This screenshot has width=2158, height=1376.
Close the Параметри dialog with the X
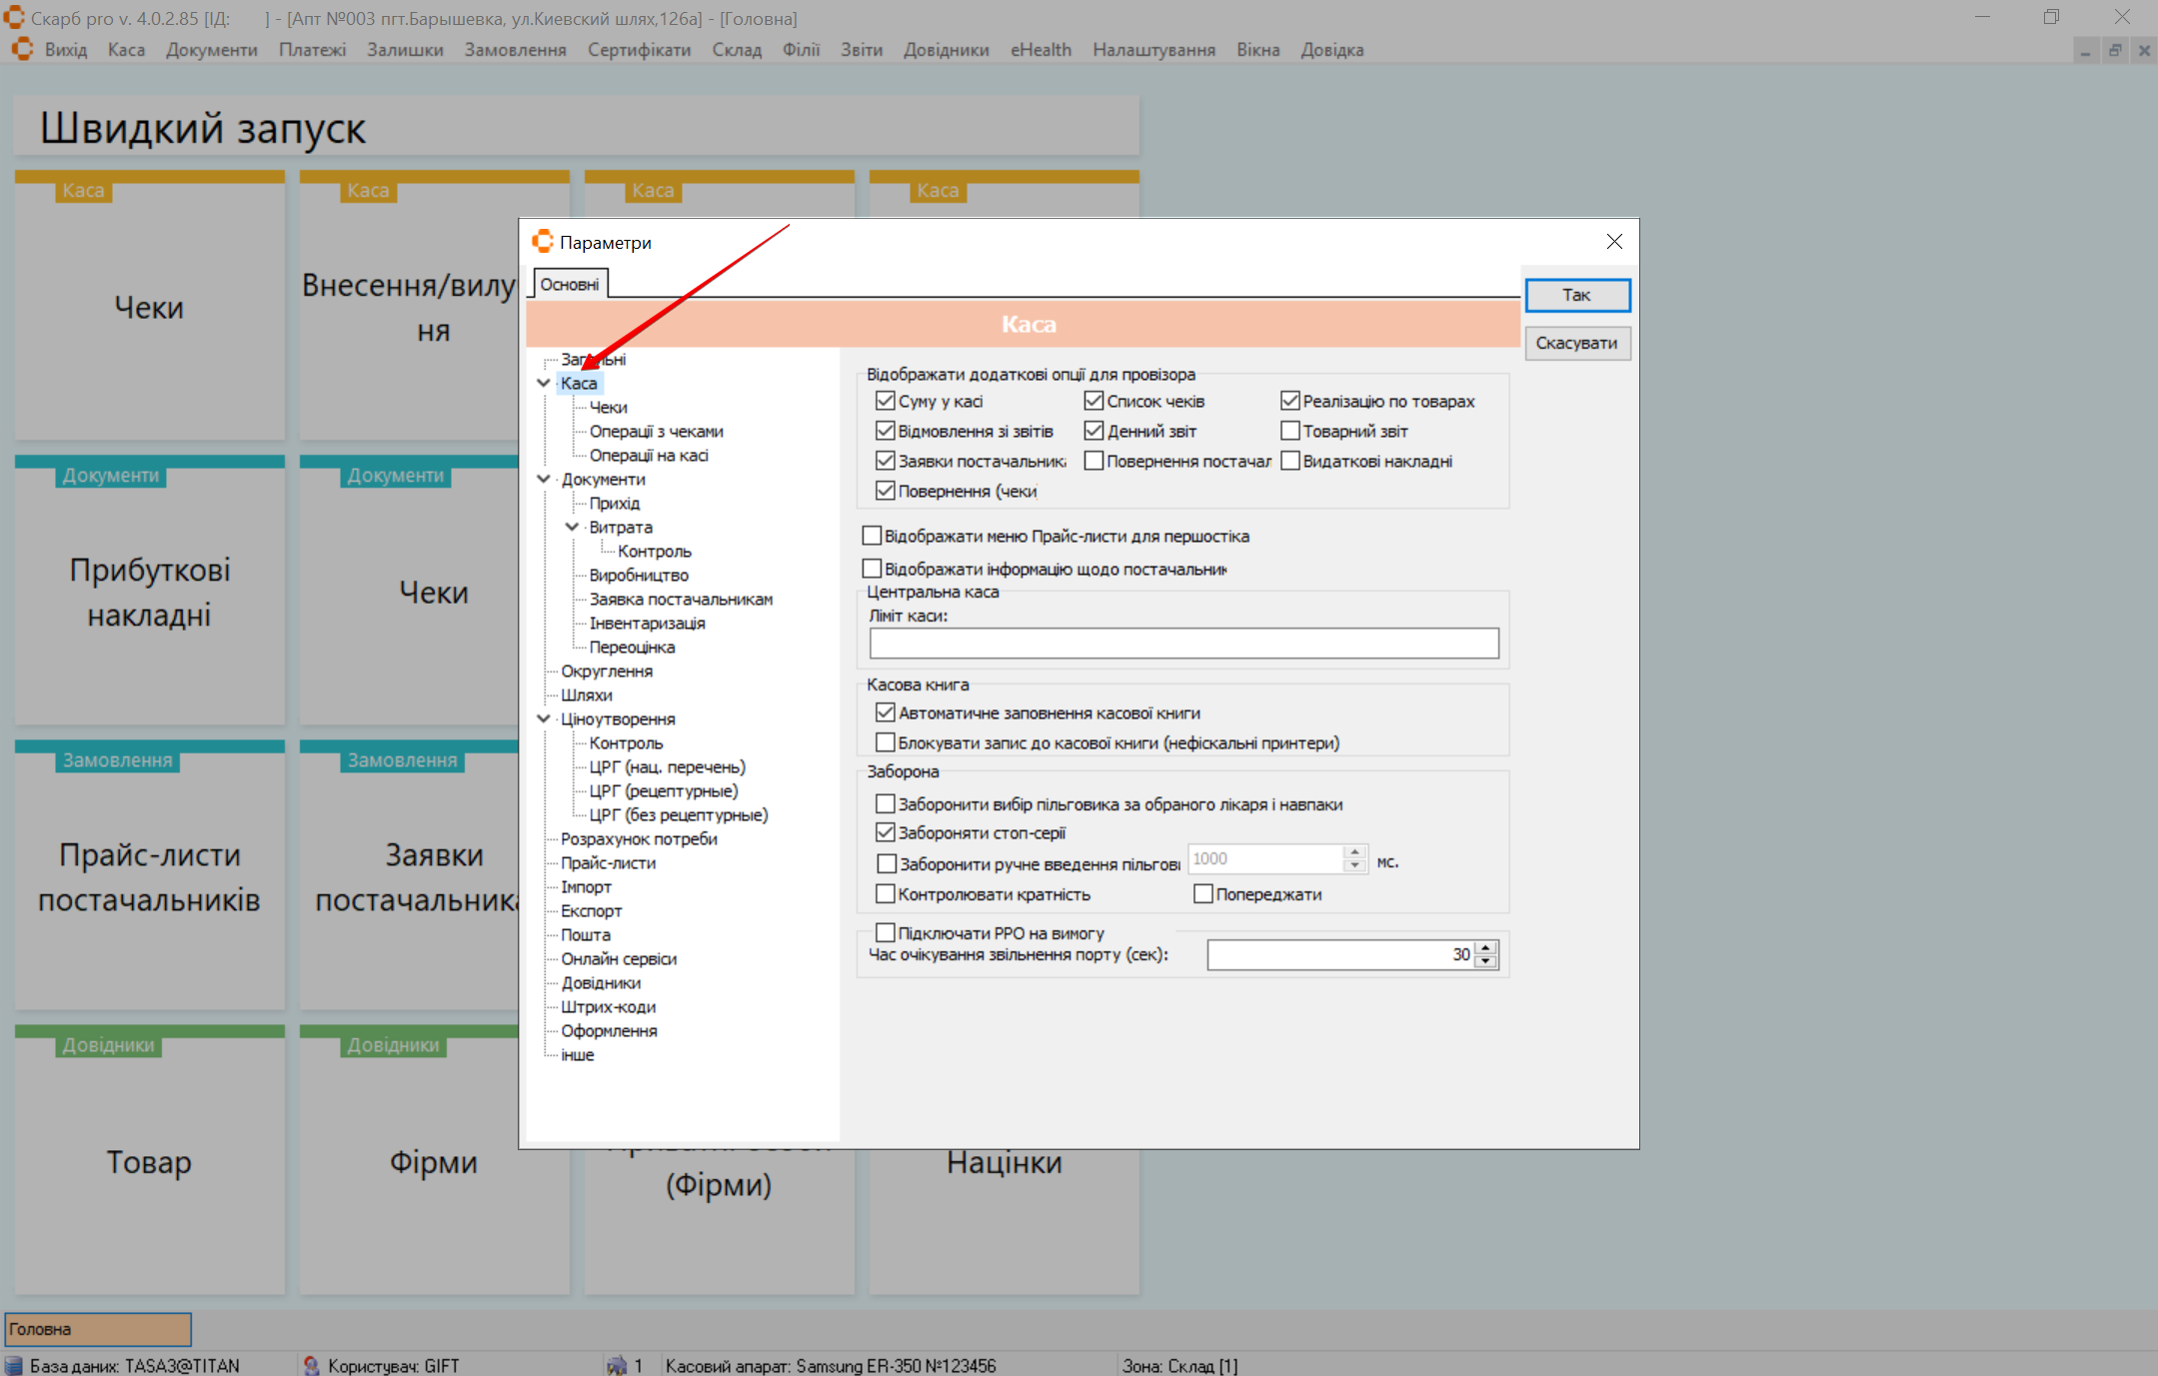click(x=1614, y=242)
